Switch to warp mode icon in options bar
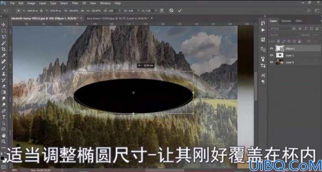This screenshot has height=172, width=322. [x=162, y=10]
